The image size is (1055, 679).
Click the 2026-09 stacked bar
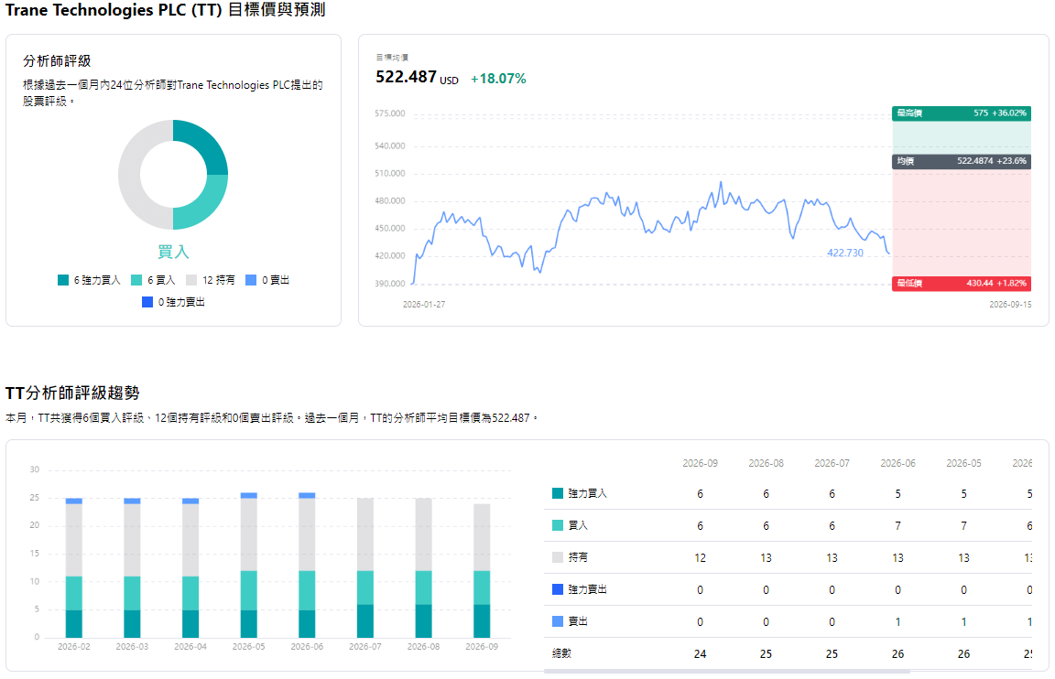482,571
